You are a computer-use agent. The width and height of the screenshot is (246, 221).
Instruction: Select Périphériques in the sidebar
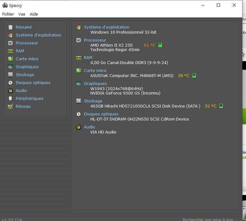(x=29, y=98)
